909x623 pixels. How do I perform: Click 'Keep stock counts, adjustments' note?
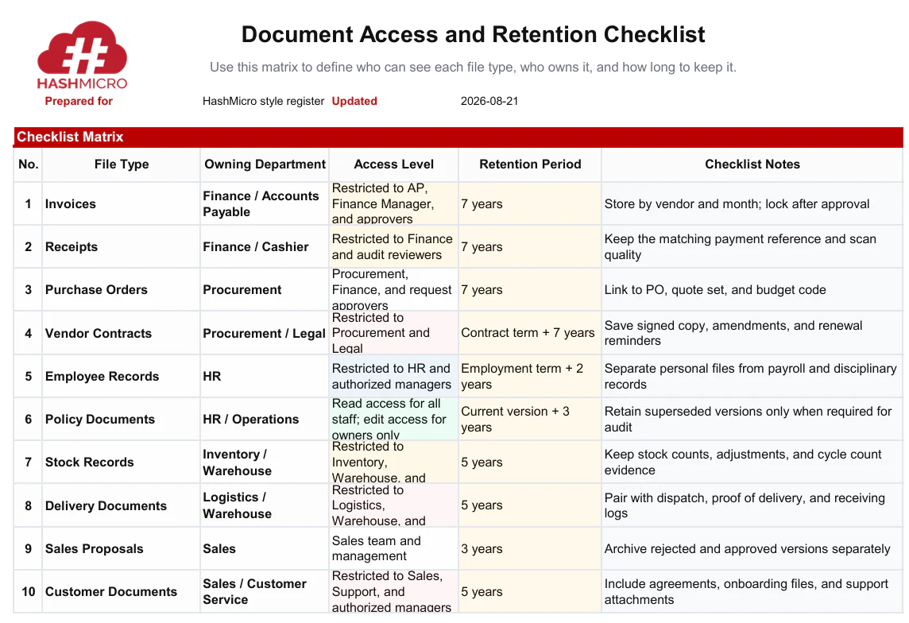point(752,462)
